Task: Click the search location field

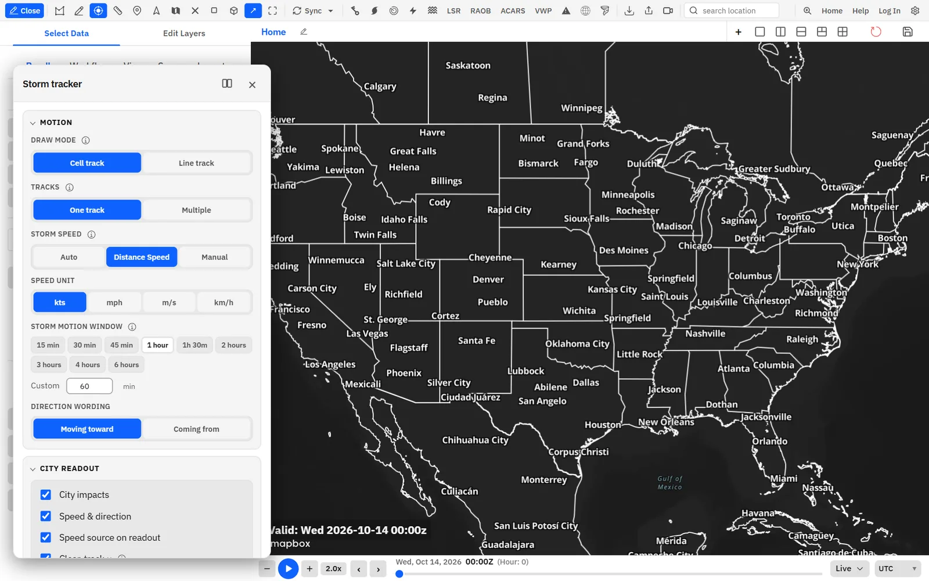Action: point(732,10)
